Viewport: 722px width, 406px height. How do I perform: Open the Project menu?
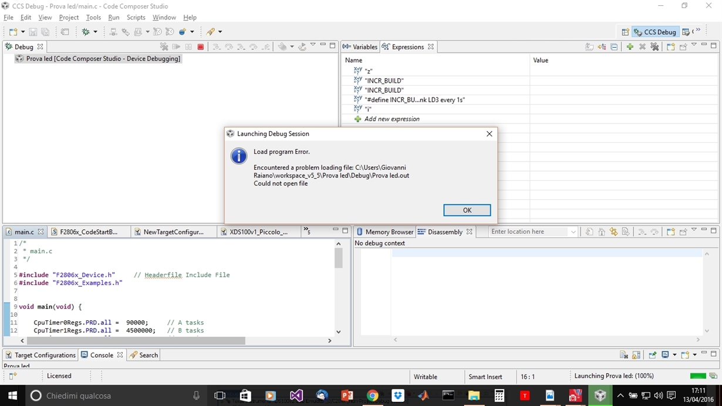click(69, 17)
